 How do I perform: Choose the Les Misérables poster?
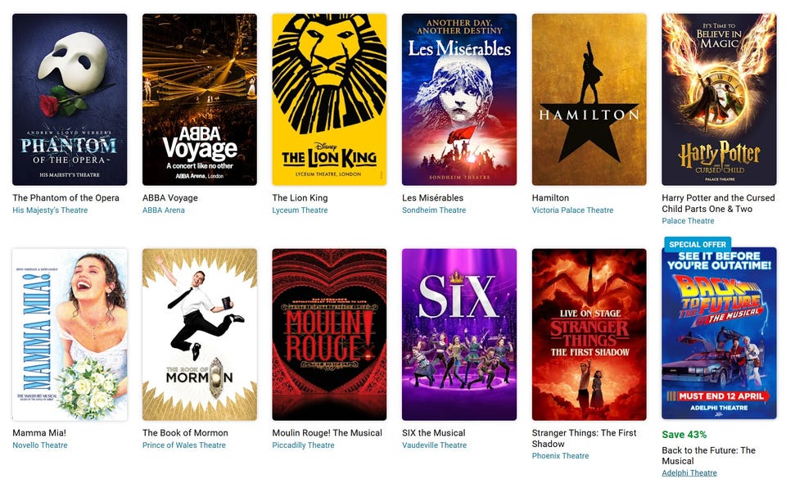459,100
